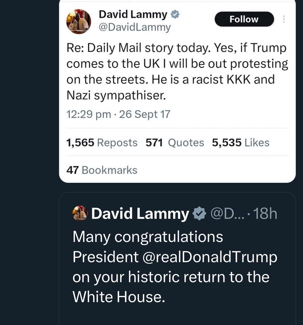Image resolution: width=303 pixels, height=325 pixels.
Task: Click the 18h timestamp on quoted tweet
Action: pyautogui.click(x=265, y=214)
